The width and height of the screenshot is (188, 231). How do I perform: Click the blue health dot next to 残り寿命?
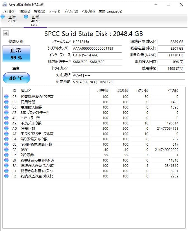click(x=6, y=155)
